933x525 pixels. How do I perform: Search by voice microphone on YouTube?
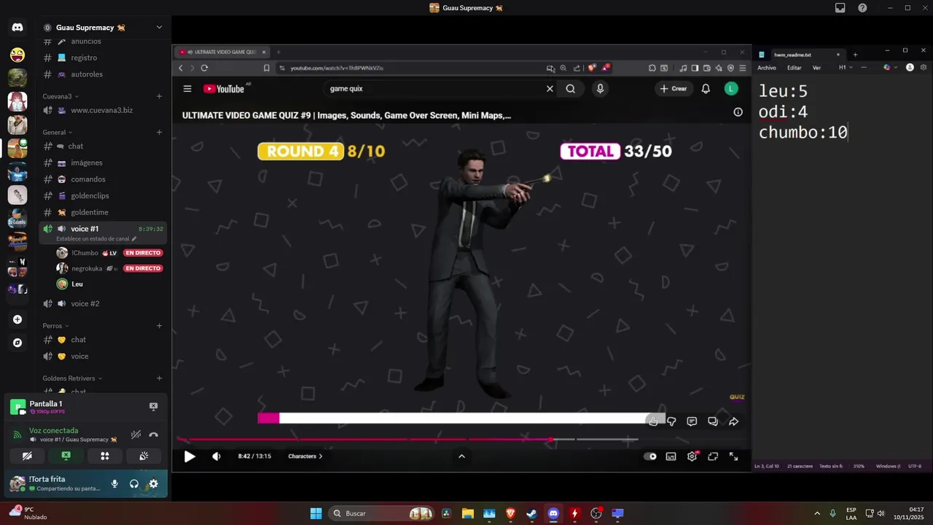point(600,89)
